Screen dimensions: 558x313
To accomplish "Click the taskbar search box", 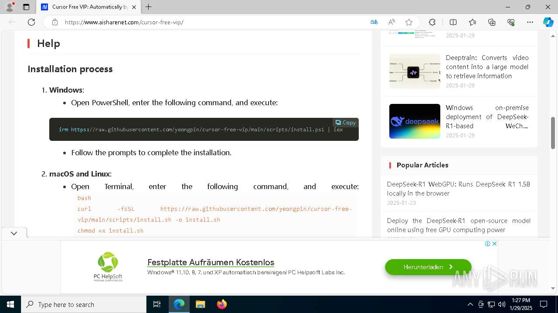I will (84, 304).
